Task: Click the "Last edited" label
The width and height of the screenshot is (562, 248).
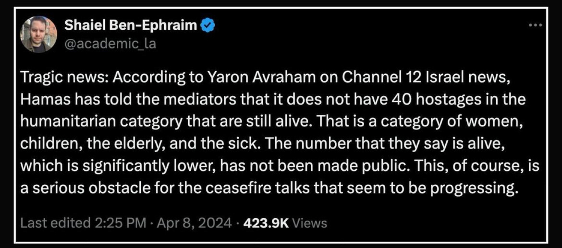Action: click(x=55, y=223)
